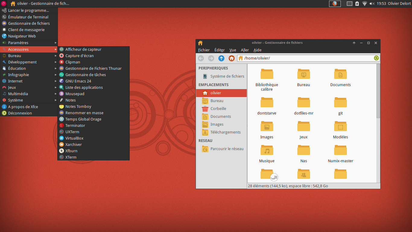
Task: Click the back arrow in file manager
Action: [x=201, y=58]
